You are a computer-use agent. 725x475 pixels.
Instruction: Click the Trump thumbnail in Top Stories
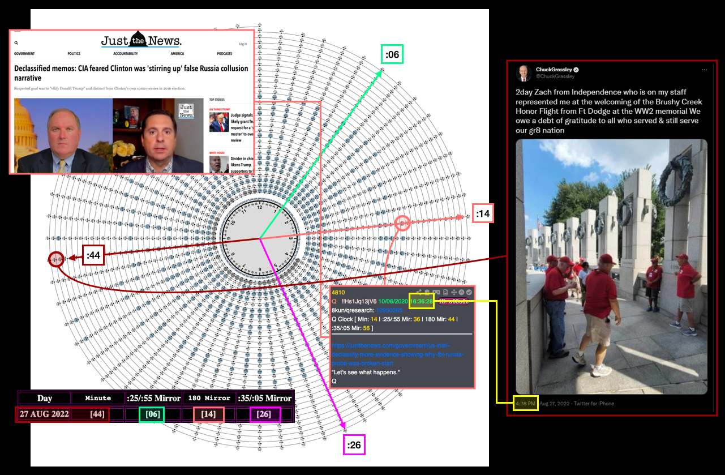click(218, 122)
